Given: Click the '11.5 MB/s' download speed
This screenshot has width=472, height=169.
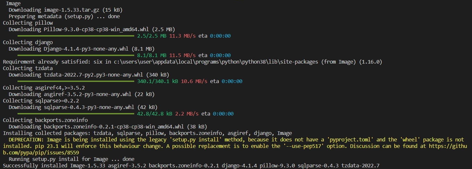Looking at the screenshot, I should coord(183,55).
